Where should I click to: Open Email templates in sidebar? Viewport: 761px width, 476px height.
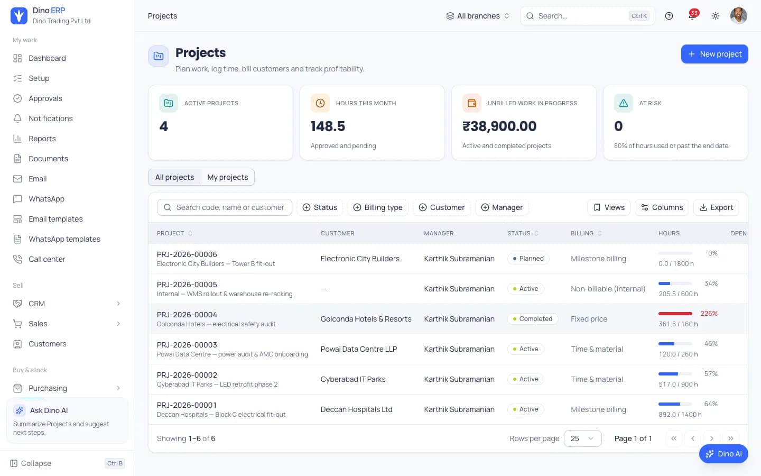click(x=68, y=219)
